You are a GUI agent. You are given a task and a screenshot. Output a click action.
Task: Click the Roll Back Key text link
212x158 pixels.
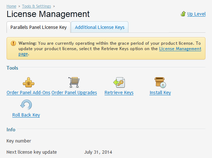pos(26,115)
